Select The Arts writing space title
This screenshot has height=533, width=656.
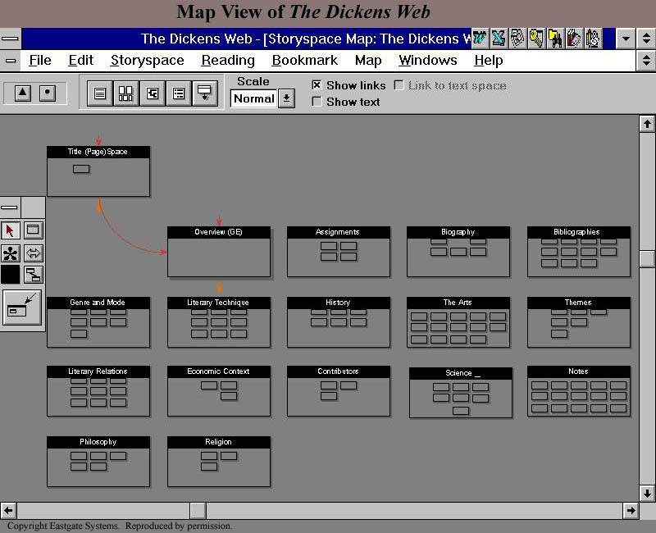point(458,303)
